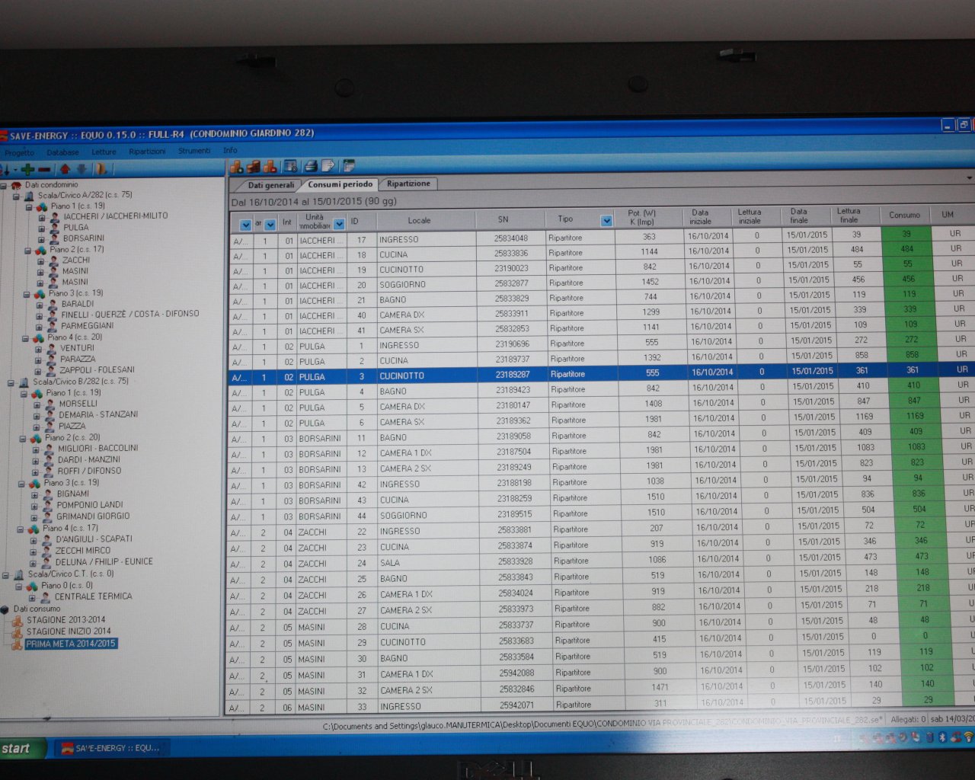975x780 pixels.
Task: Collapse the Scala/Civico B/282 tree node
Action: [11, 382]
